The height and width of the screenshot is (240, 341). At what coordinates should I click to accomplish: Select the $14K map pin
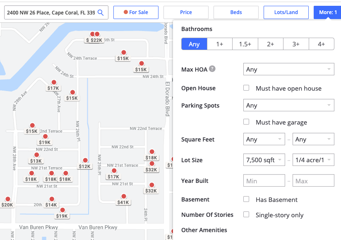pos(51,204)
